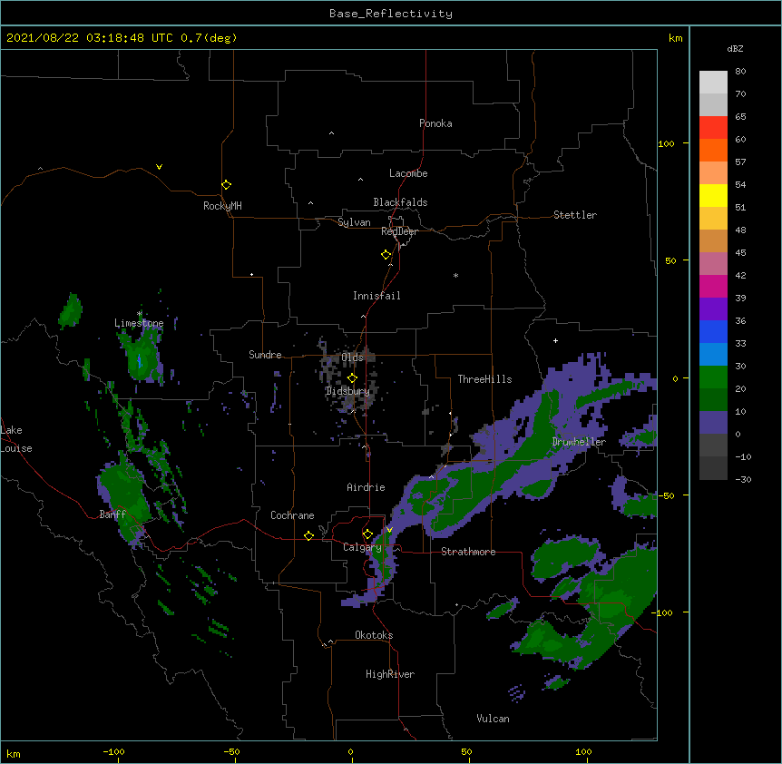Click the Blackfalds city label
The width and height of the screenshot is (782, 764).
(400, 202)
